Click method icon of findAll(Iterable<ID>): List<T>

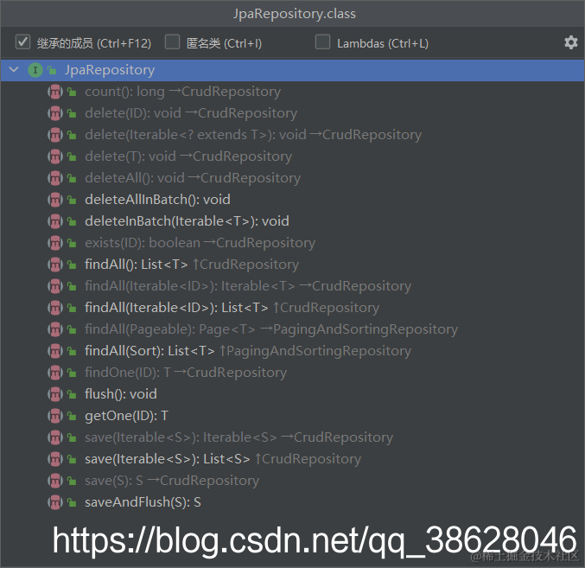(x=54, y=309)
